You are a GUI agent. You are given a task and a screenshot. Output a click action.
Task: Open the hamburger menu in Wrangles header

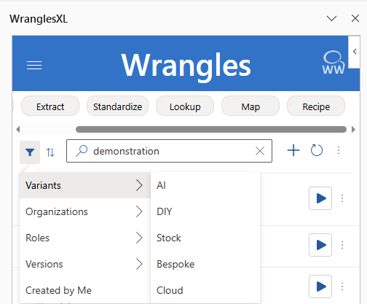tap(34, 65)
